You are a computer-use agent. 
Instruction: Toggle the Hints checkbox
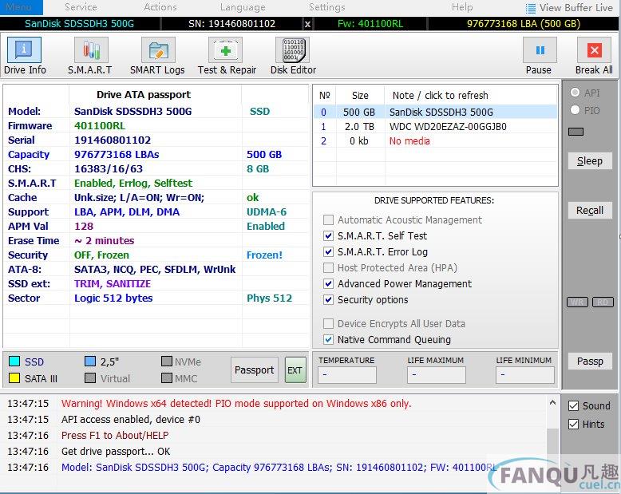pyautogui.click(x=573, y=425)
